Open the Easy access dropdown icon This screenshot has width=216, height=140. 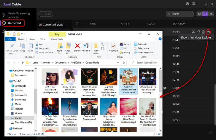pyautogui.click(x=103, y=48)
